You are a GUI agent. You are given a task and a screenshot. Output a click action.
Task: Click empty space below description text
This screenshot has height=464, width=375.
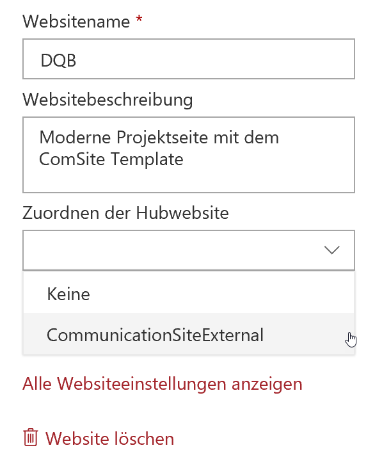pyautogui.click(x=189, y=180)
